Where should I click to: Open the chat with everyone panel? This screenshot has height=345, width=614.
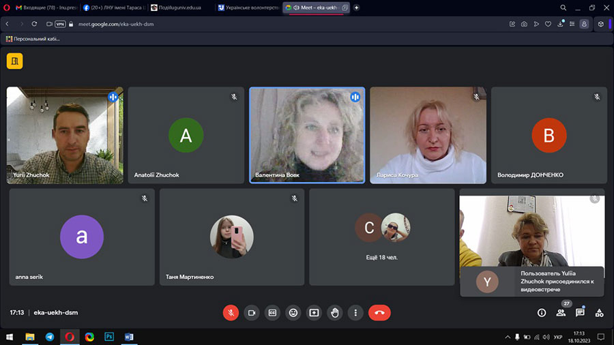coord(580,312)
